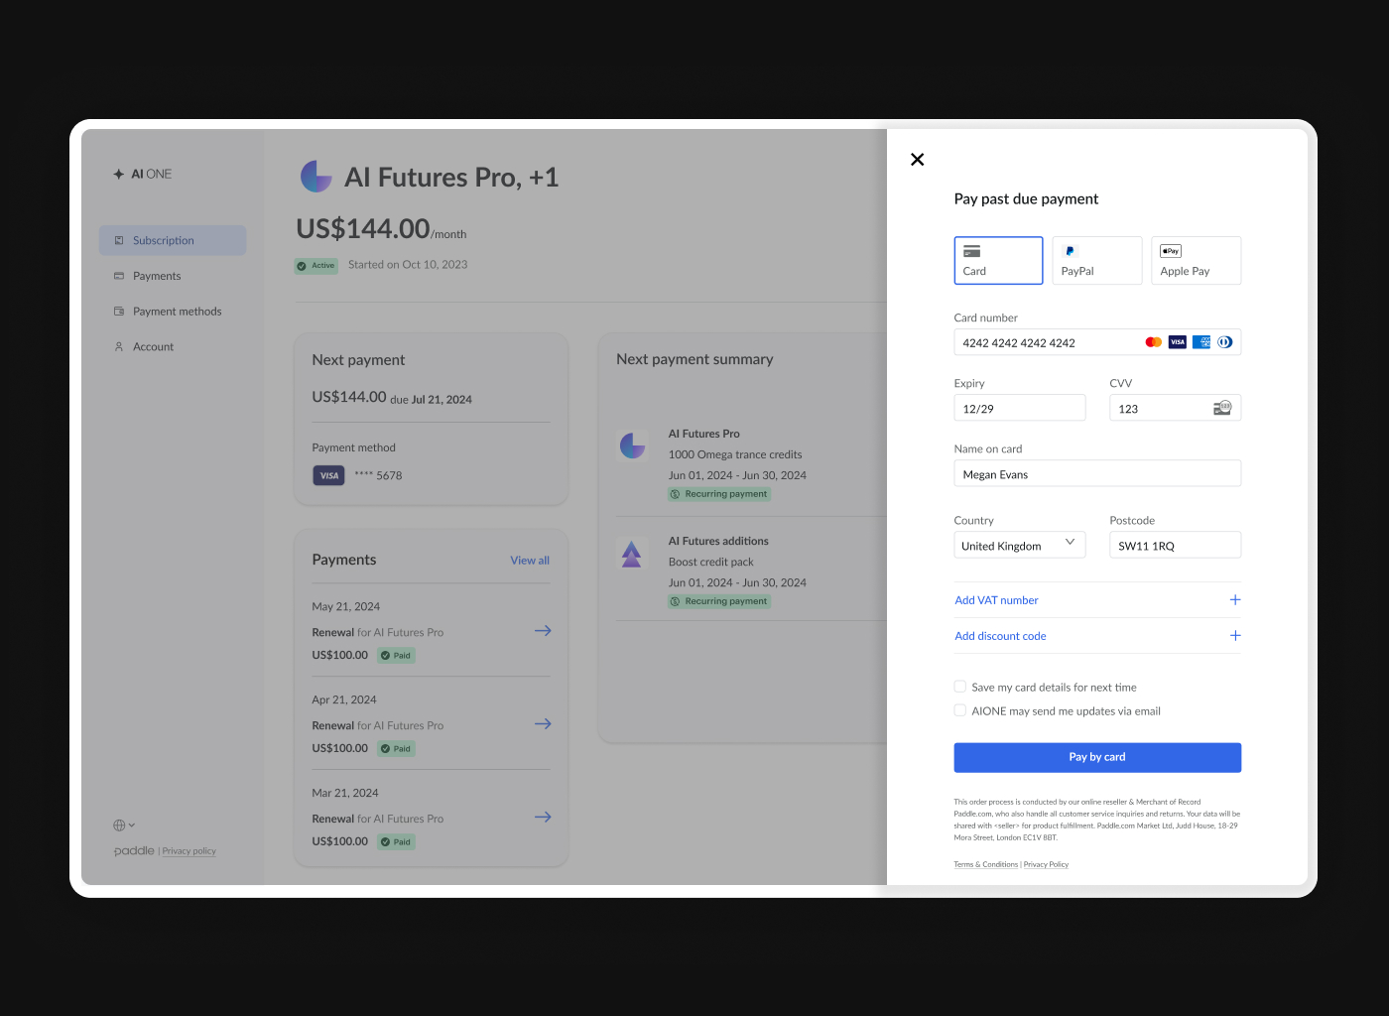The height and width of the screenshot is (1016, 1389).
Task: Open View all payments link
Action: 529,560
